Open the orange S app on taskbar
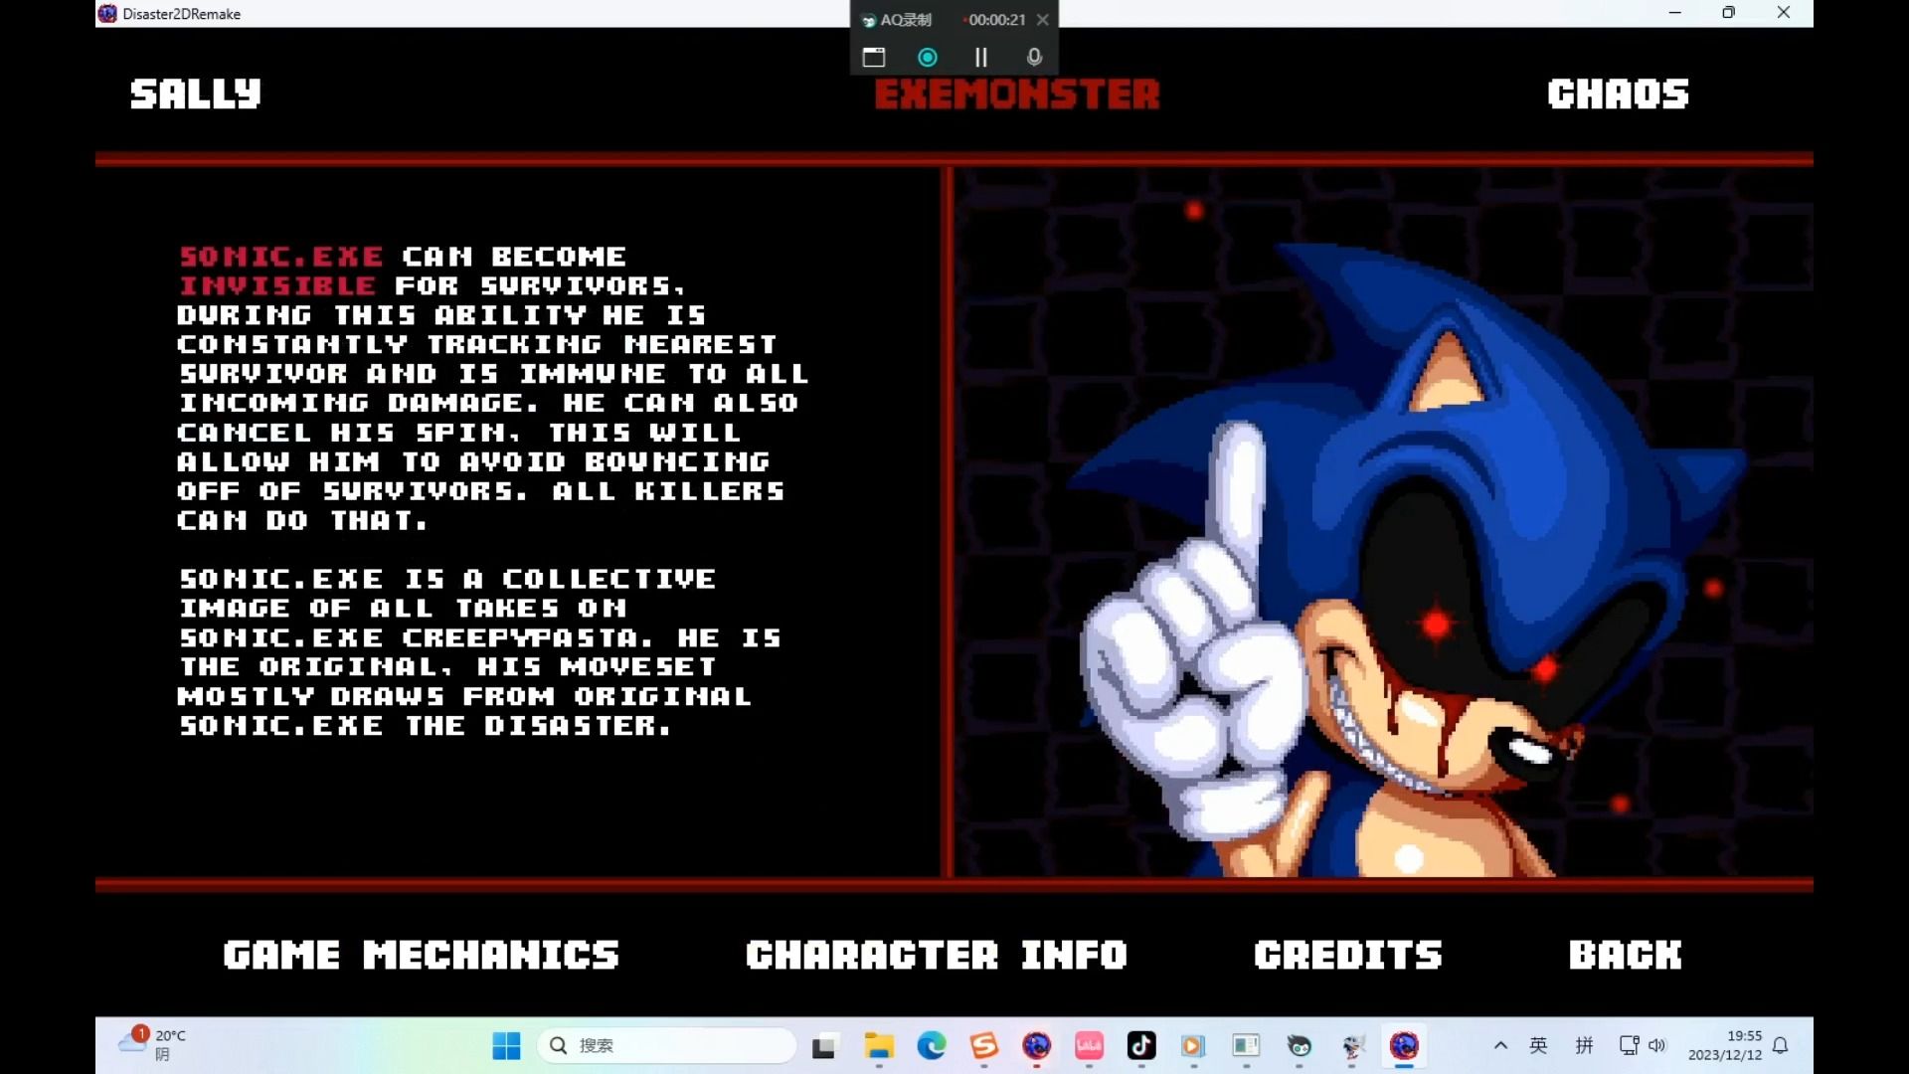 tap(984, 1045)
